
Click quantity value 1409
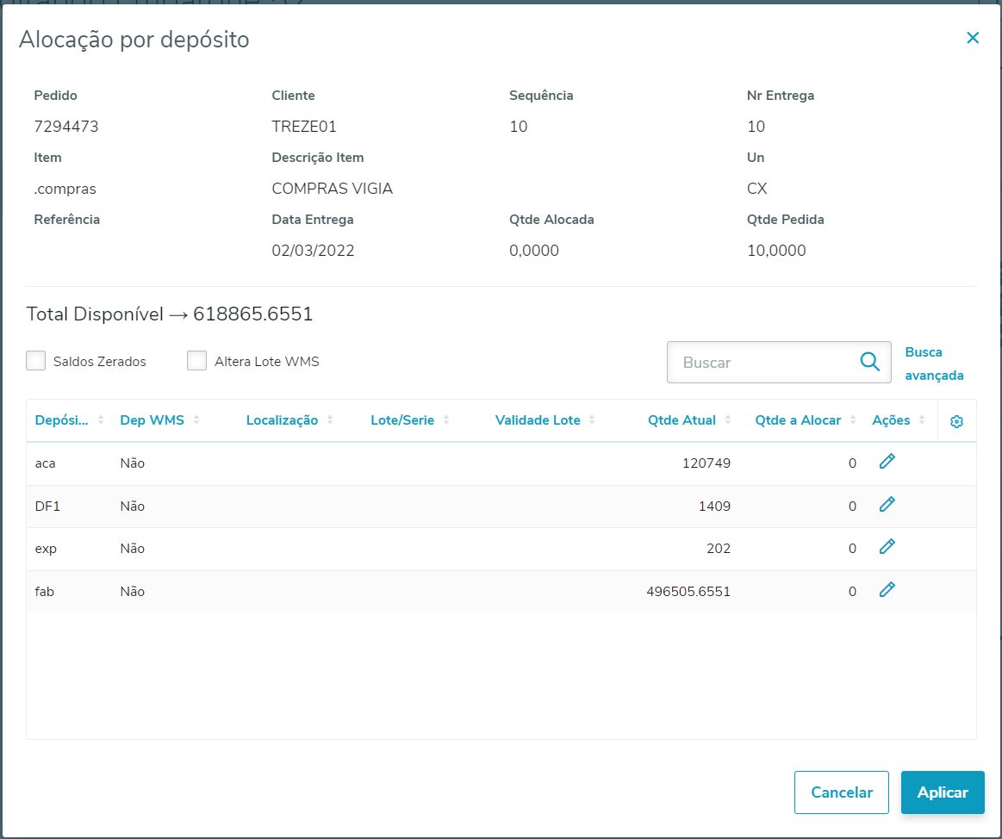714,507
